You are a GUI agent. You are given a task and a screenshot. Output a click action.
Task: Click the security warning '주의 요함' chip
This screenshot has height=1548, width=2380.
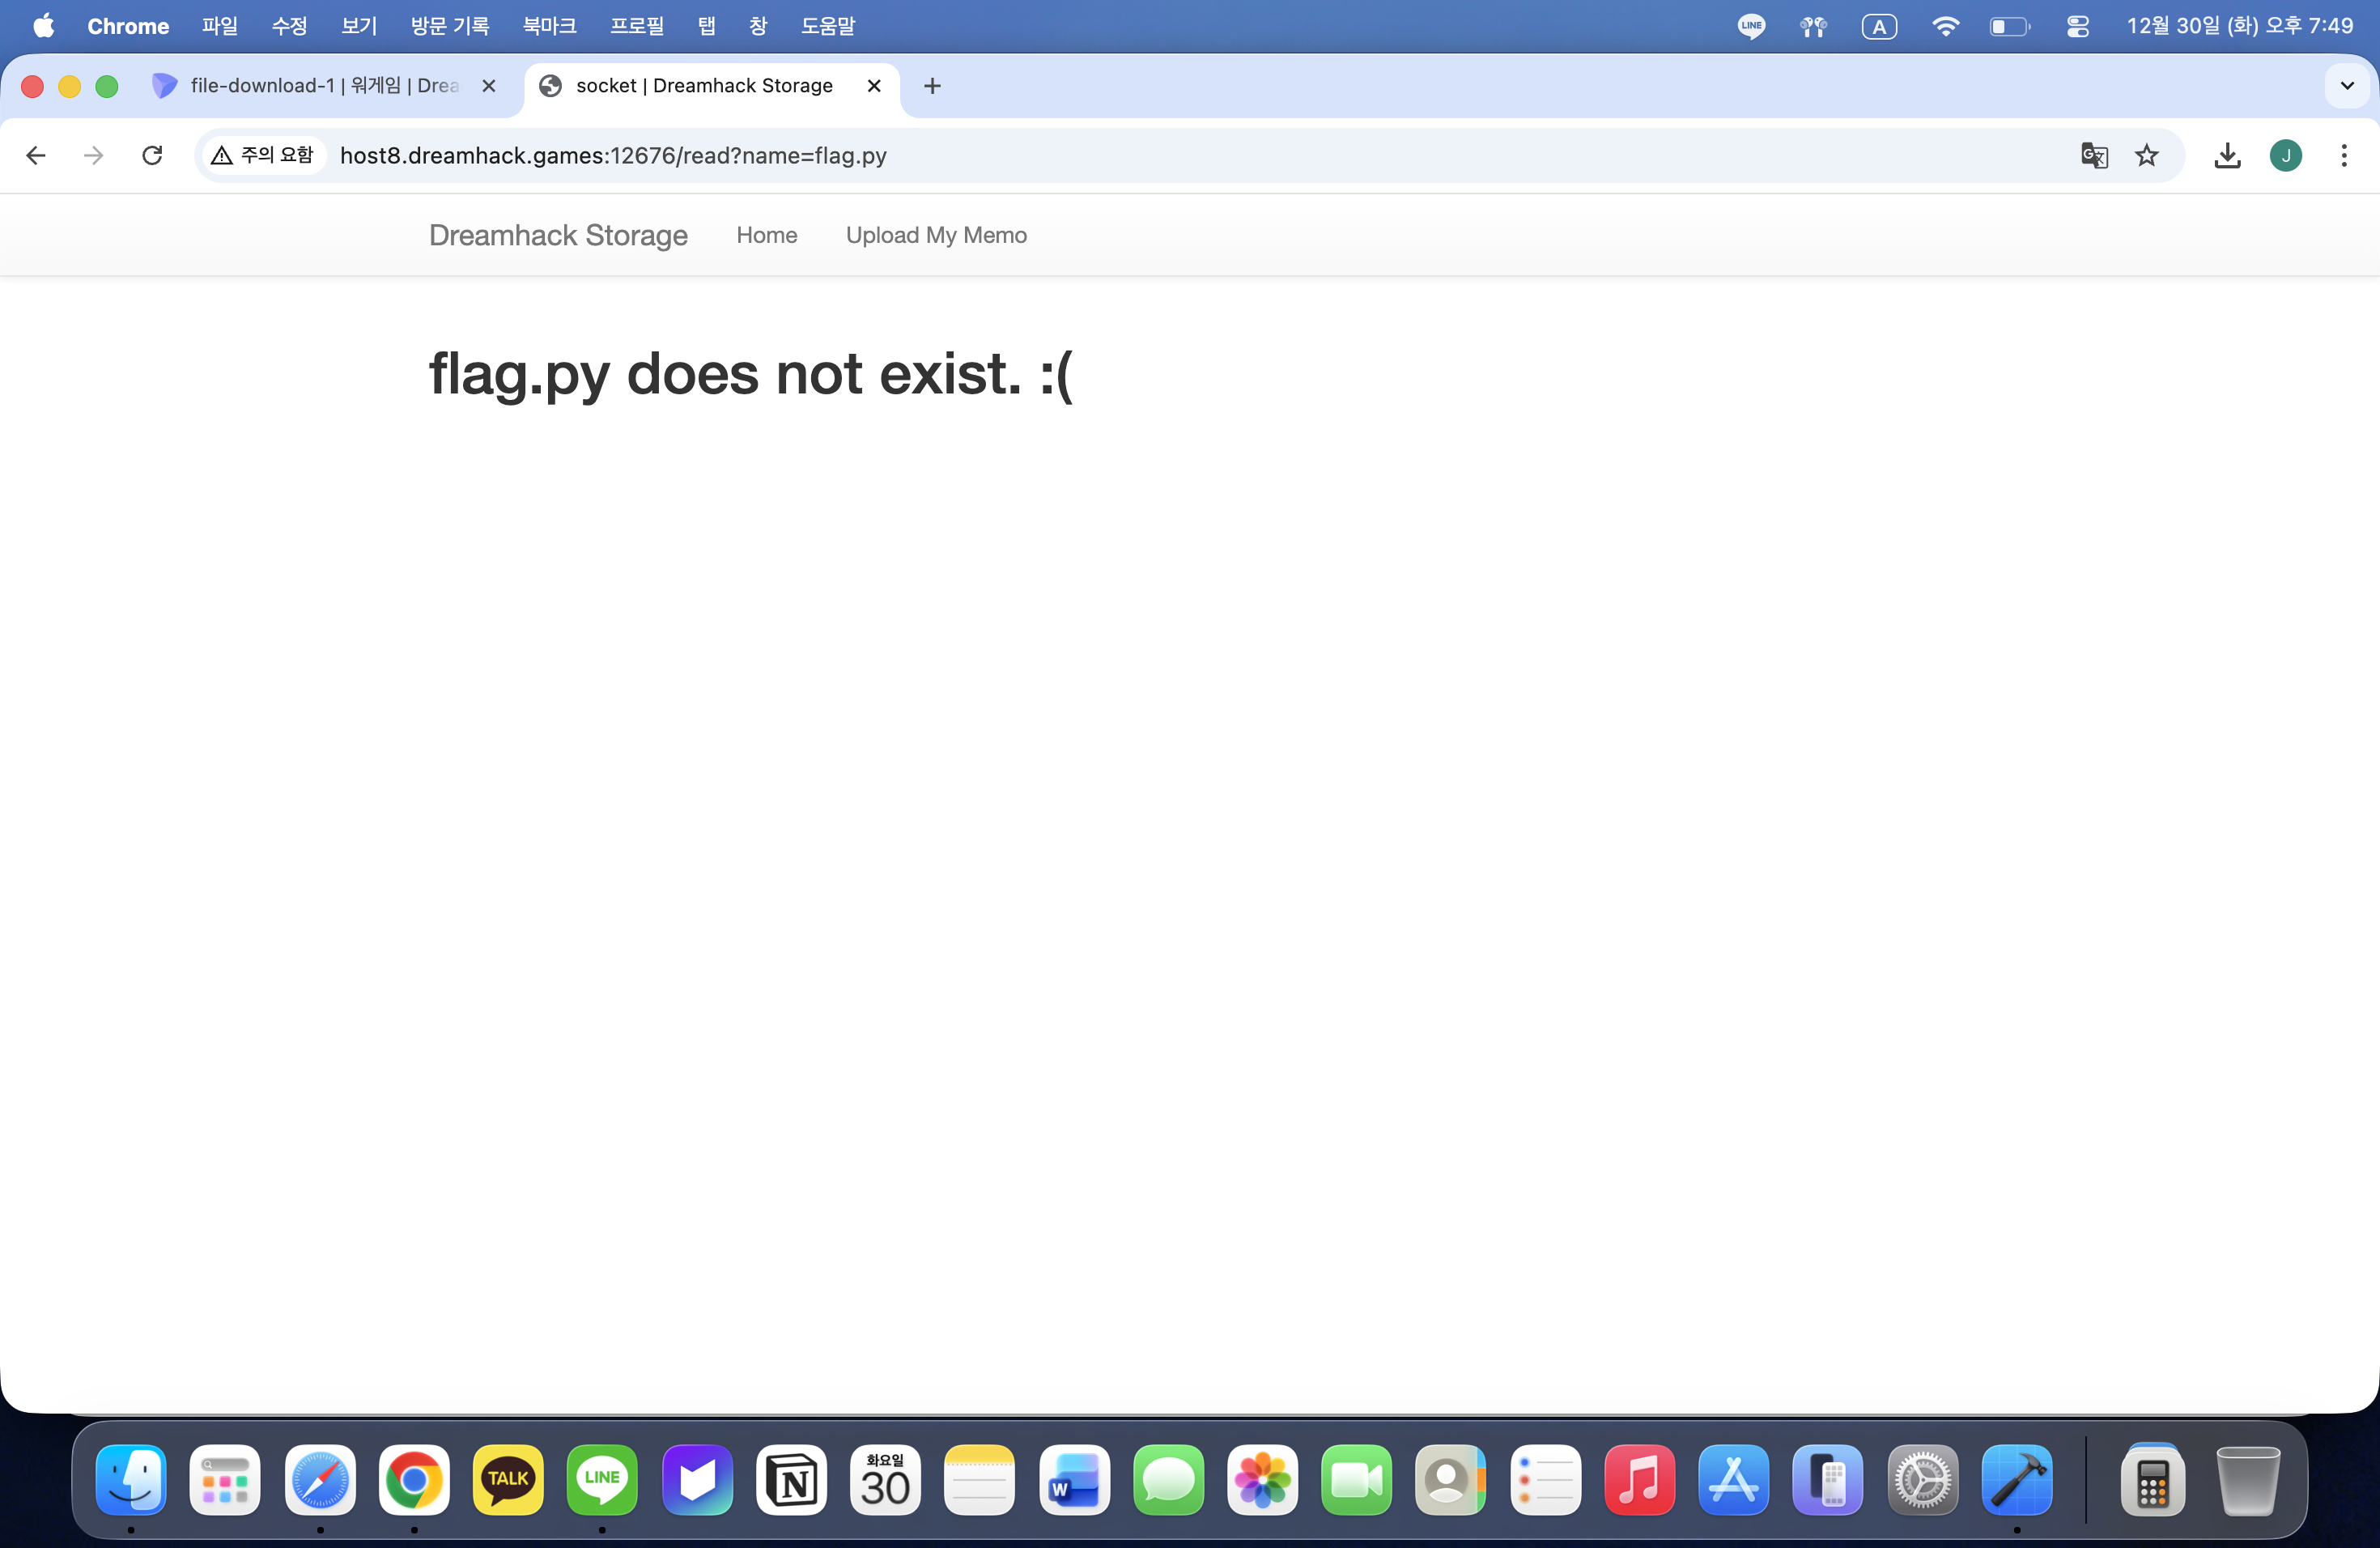coord(264,155)
